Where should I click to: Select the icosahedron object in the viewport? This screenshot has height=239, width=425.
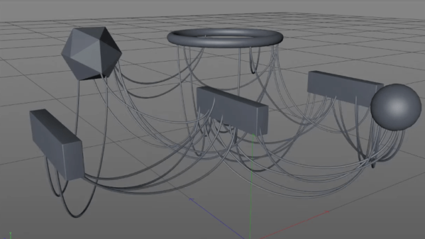tap(92, 53)
